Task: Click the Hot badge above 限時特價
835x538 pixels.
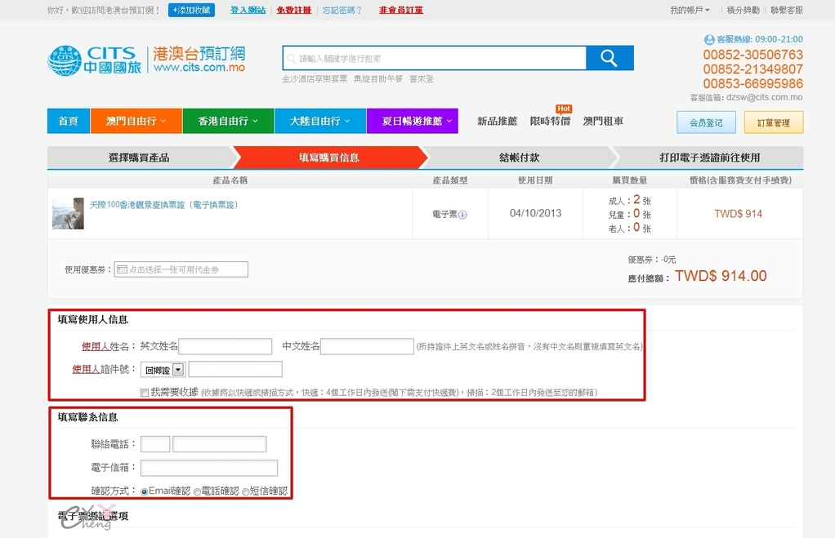Action: click(x=563, y=109)
